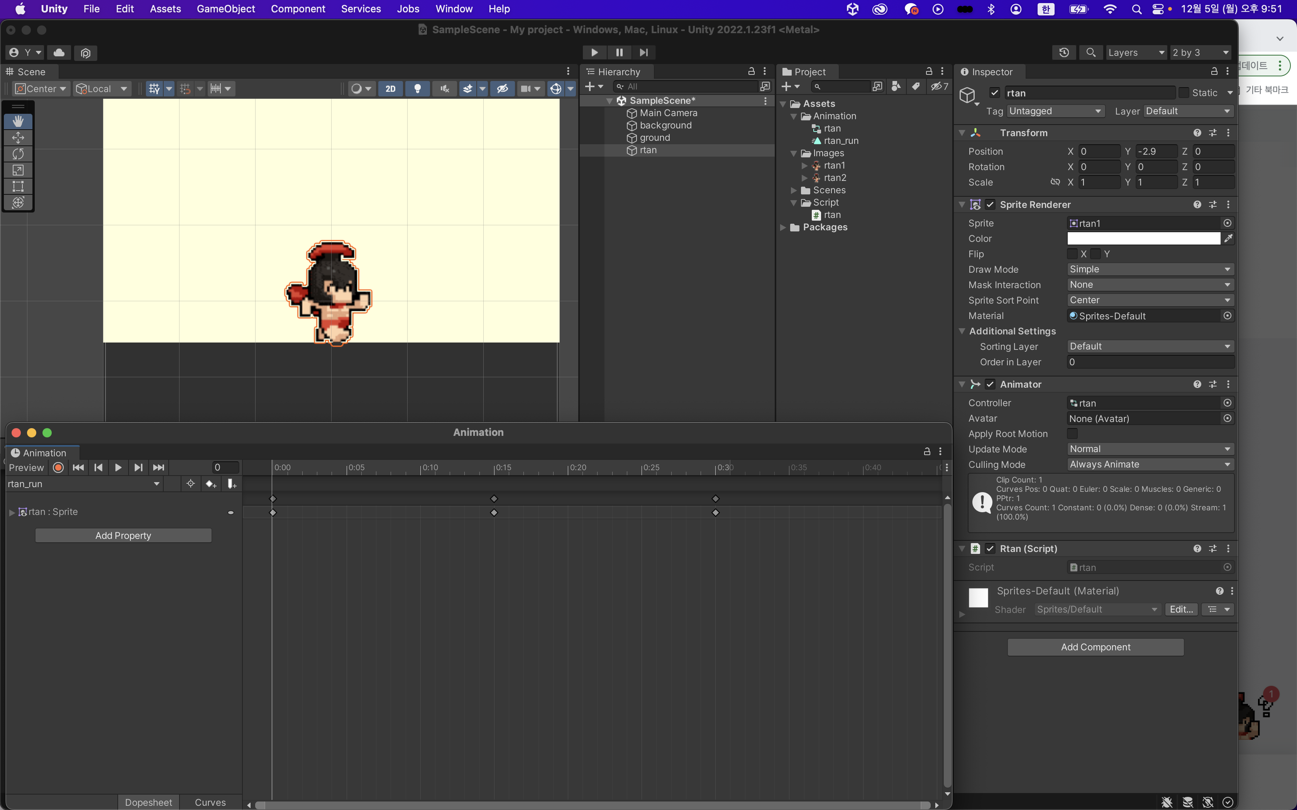The image size is (1297, 810).
Task: Open the Window menu
Action: click(454, 9)
